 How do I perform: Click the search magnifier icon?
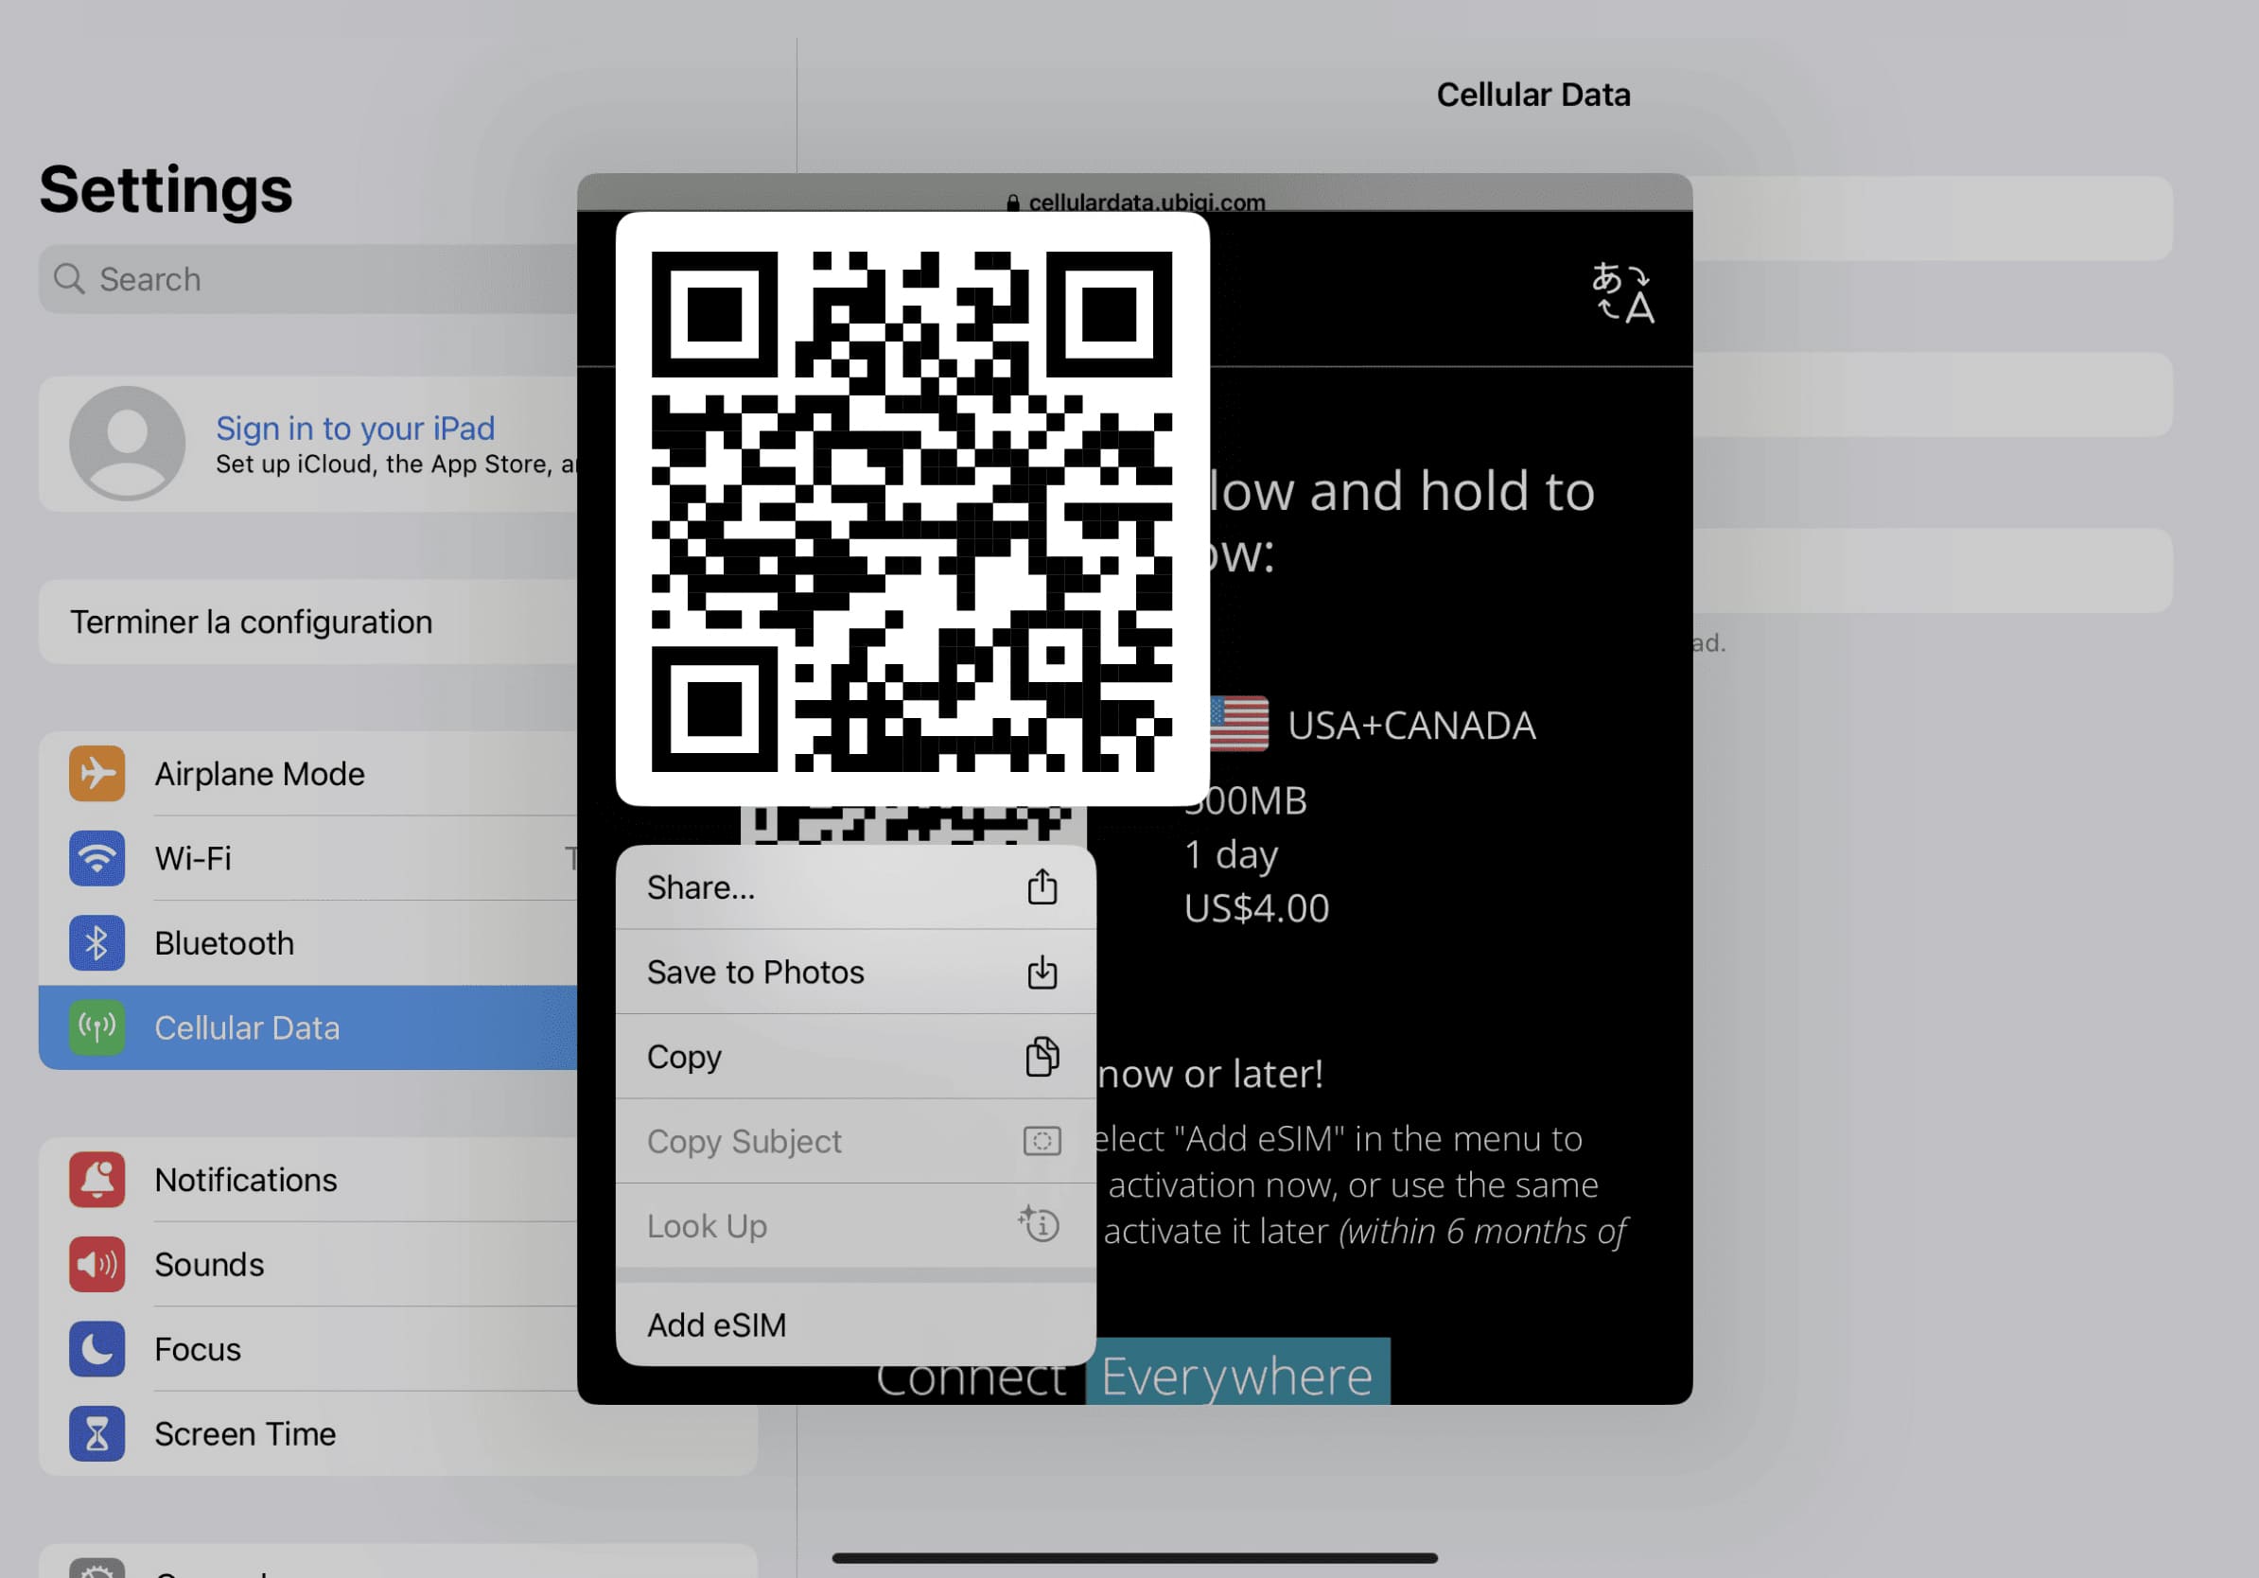69,278
